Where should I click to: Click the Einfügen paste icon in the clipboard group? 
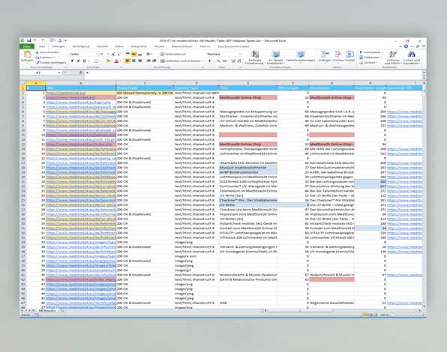[27, 55]
